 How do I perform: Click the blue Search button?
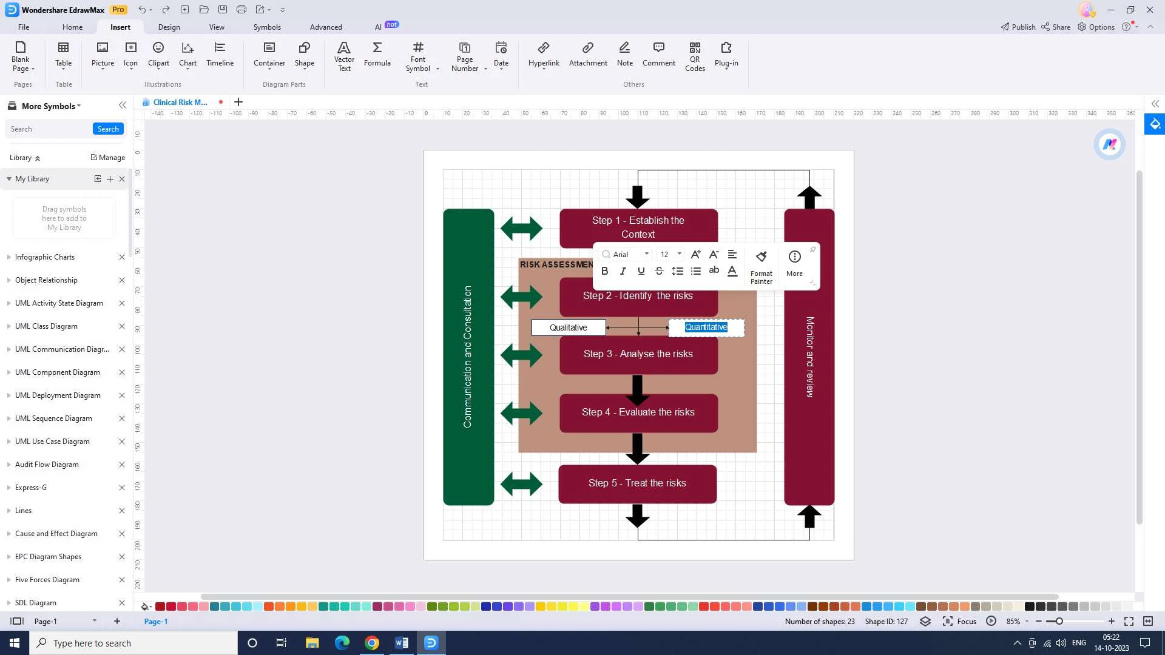tap(108, 129)
